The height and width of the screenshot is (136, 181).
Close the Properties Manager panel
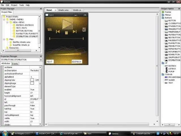click(x=41, y=56)
